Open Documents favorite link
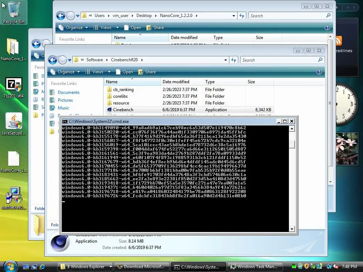The height and width of the screenshot is (272, 363). 68,92
